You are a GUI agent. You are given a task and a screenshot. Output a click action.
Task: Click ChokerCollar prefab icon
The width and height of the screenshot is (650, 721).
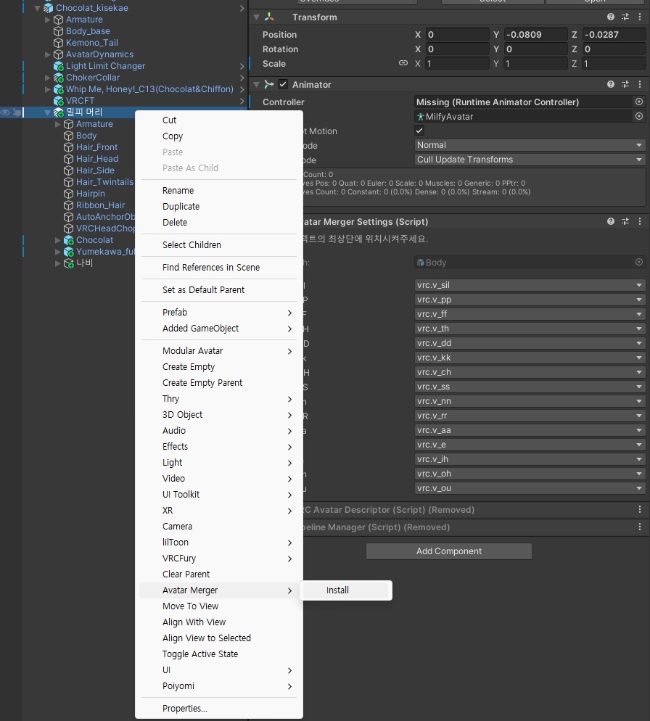[x=59, y=78]
